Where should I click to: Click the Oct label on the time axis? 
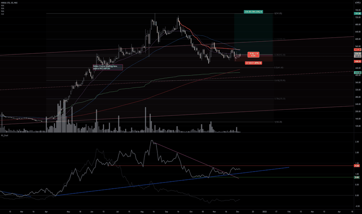191,212
